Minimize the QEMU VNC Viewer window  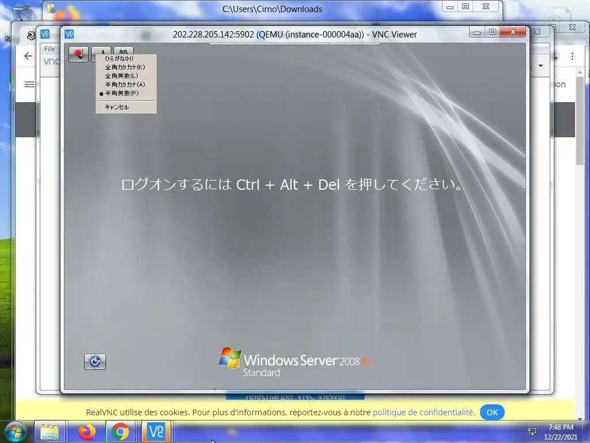click(x=477, y=32)
